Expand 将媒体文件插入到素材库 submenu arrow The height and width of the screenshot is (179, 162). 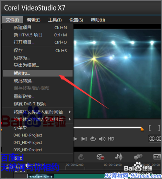point(70,119)
